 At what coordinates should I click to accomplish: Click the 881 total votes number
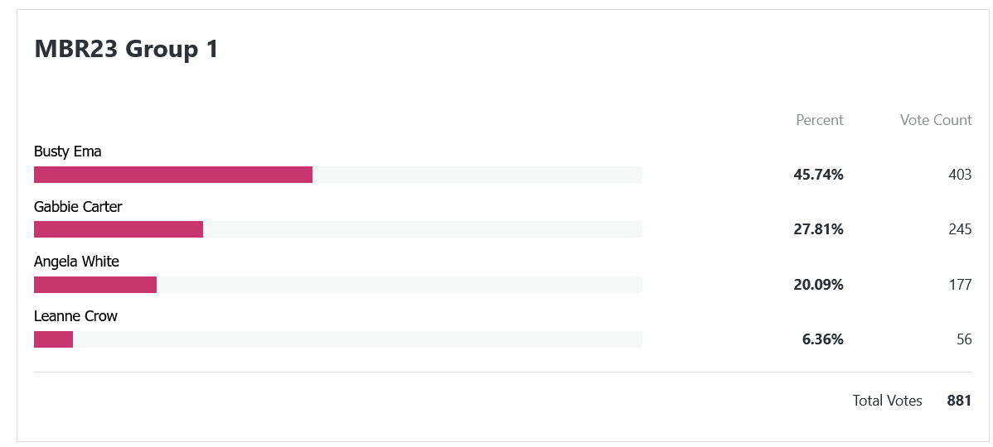click(960, 400)
